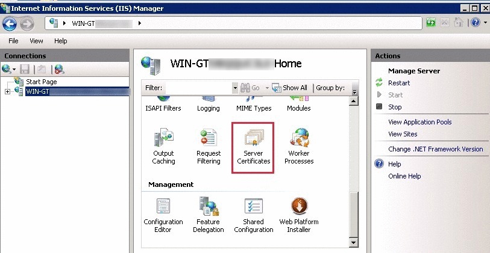Click View Application Pools link
The width and height of the screenshot is (490, 253).
point(419,122)
